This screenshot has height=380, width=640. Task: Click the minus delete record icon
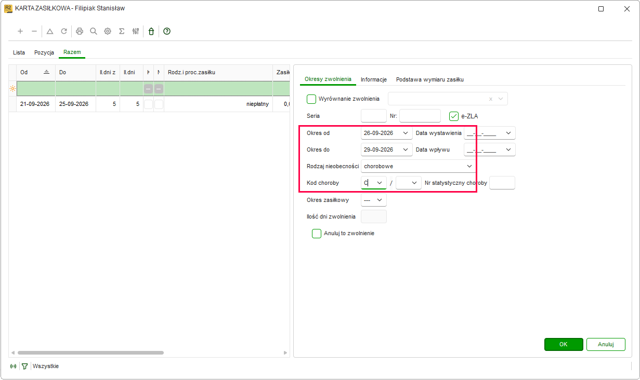34,31
